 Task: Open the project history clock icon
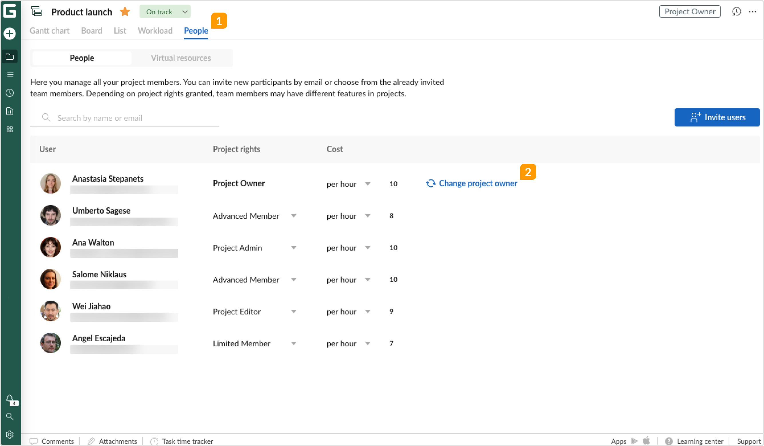737,11
